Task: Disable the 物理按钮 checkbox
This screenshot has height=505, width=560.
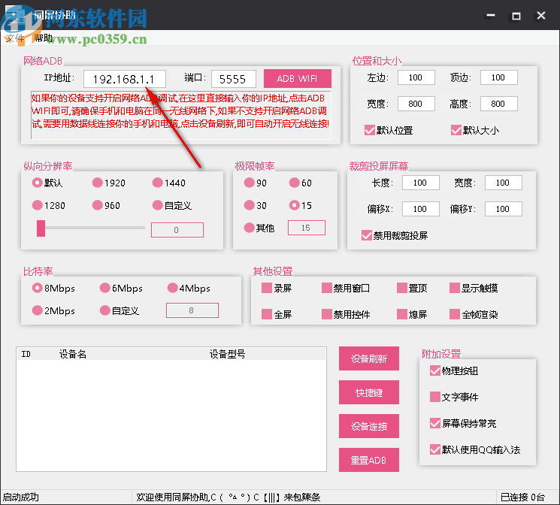Action: click(435, 370)
